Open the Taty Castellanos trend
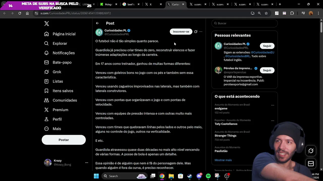The height and width of the screenshot is (181, 323). [226, 124]
